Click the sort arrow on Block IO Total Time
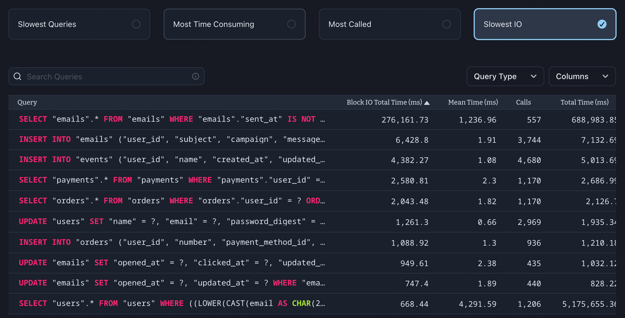 point(427,102)
